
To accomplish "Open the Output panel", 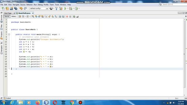I will tap(7, 98).
